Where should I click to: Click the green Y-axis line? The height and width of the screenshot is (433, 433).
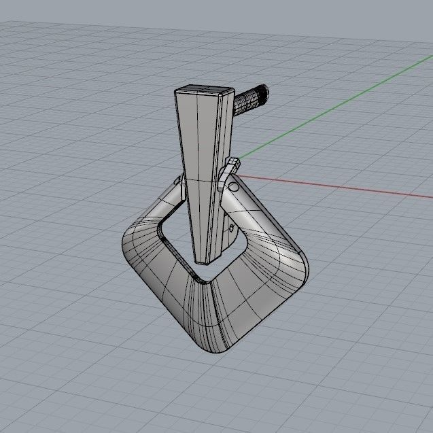click(x=337, y=106)
